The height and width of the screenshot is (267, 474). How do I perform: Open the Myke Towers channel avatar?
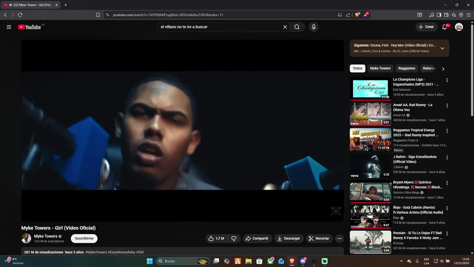point(26,238)
